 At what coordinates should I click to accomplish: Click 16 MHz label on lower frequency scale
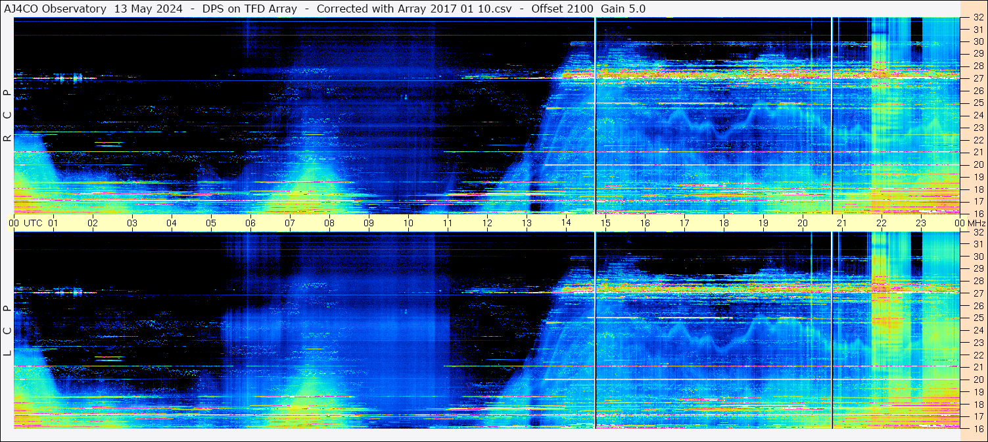click(977, 428)
